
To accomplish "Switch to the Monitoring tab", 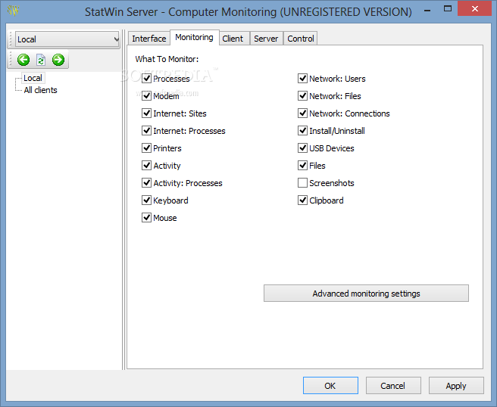I will pyautogui.click(x=194, y=37).
